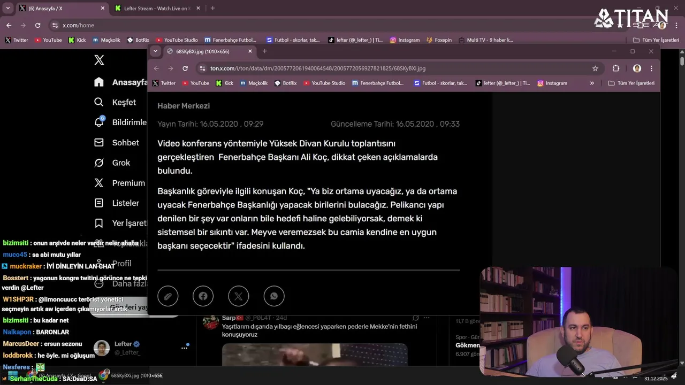Open the video thumbnail in Sarp's post

315,354
